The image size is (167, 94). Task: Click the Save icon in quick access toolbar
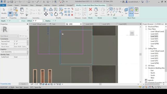click(x=12, y=2)
